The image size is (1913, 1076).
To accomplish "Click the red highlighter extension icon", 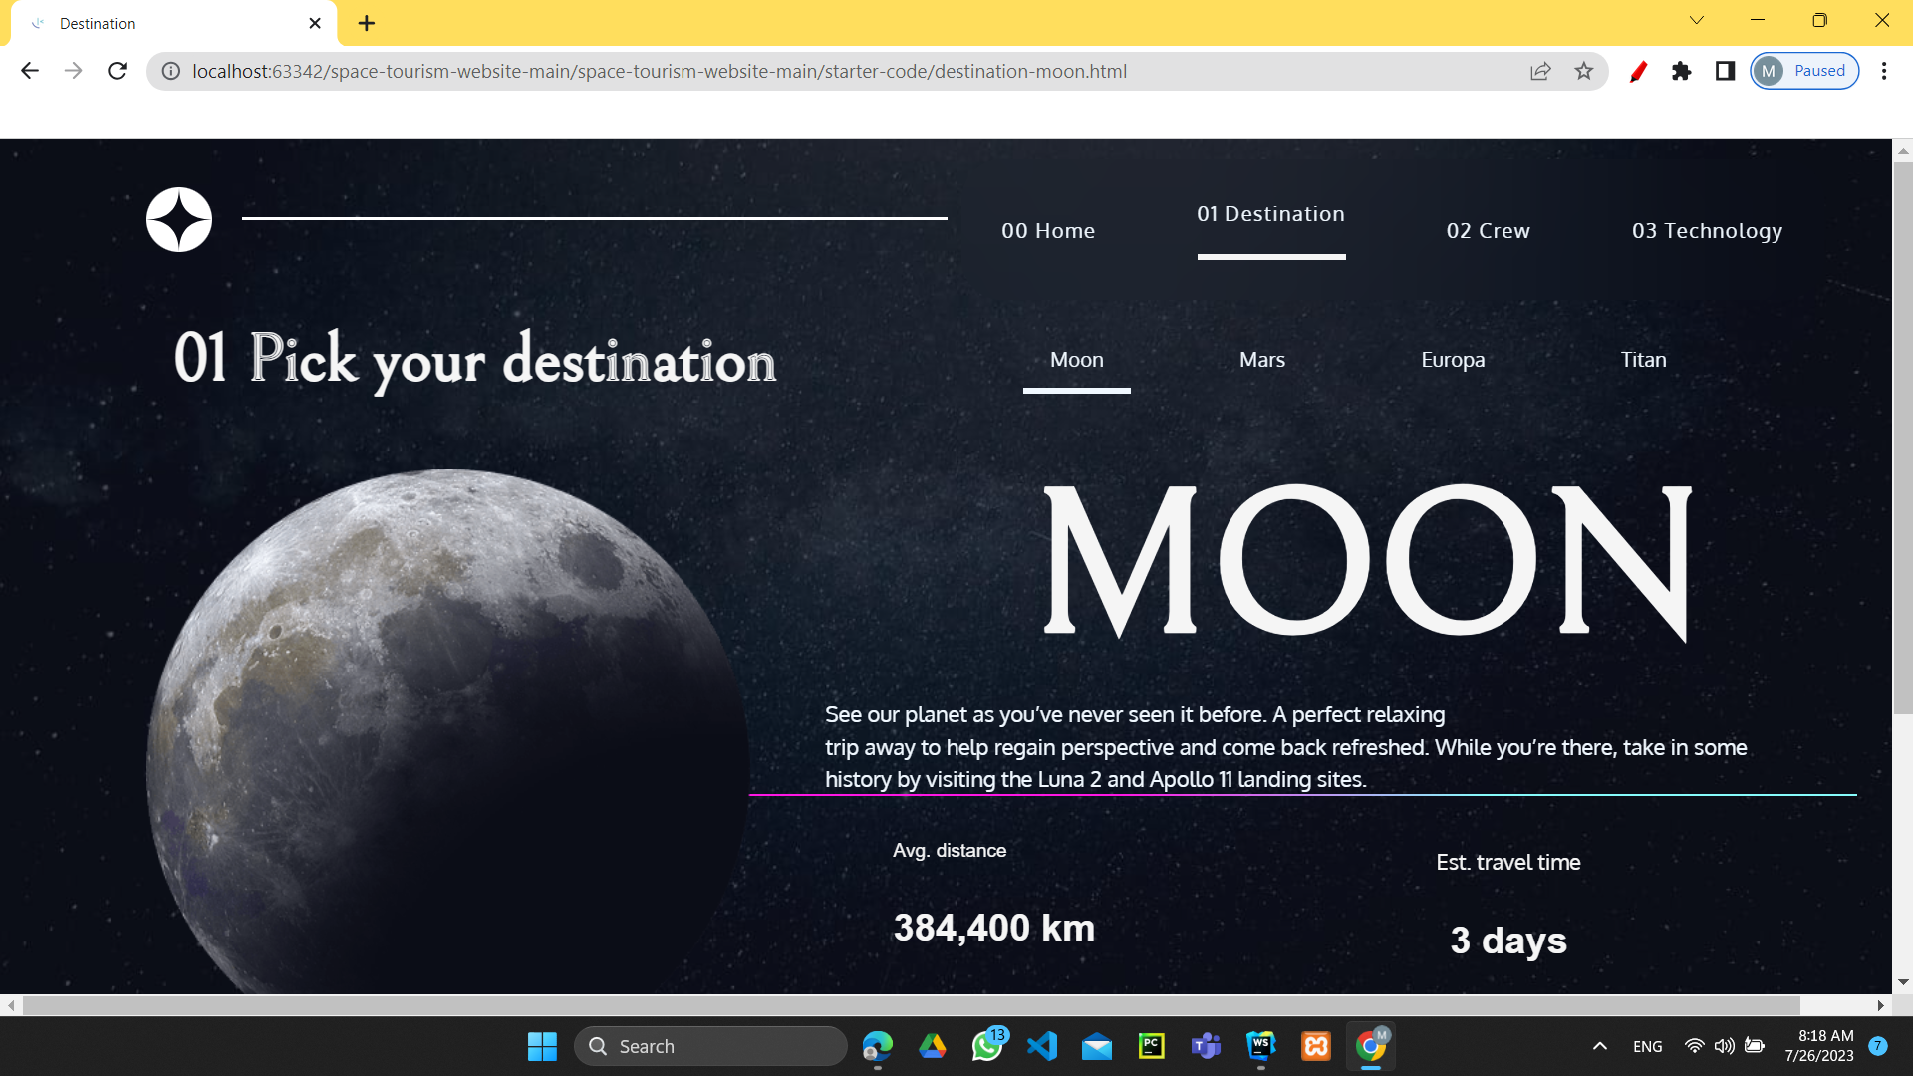I will (x=1638, y=71).
